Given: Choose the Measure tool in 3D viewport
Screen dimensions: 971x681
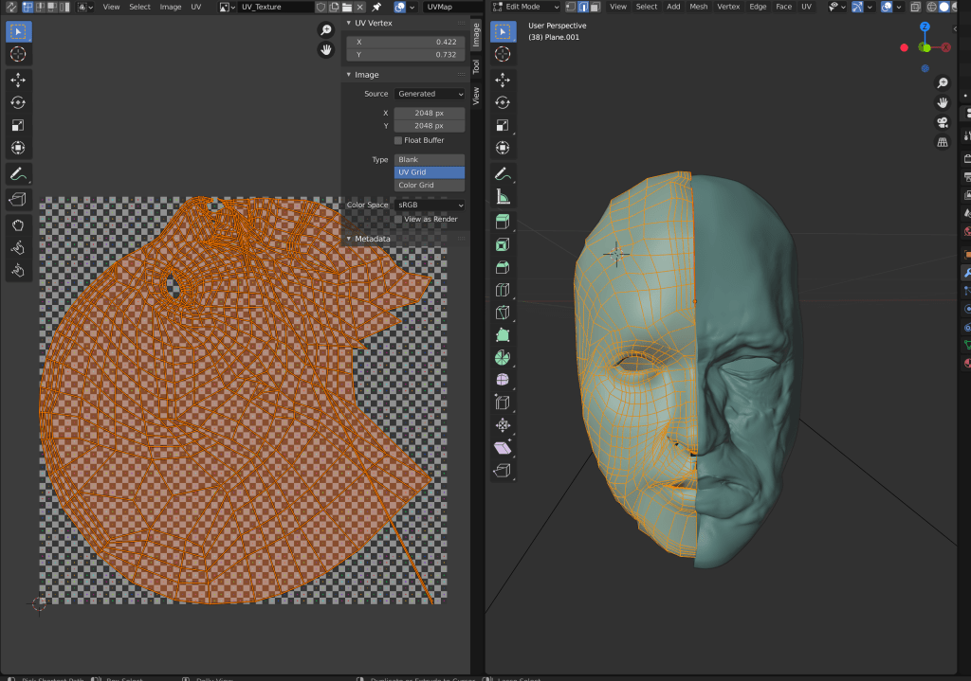Looking at the screenshot, I should tap(503, 197).
